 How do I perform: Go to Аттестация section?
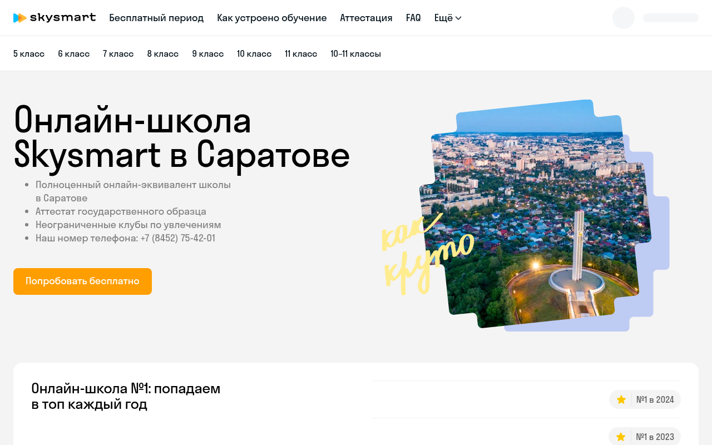pyautogui.click(x=367, y=18)
